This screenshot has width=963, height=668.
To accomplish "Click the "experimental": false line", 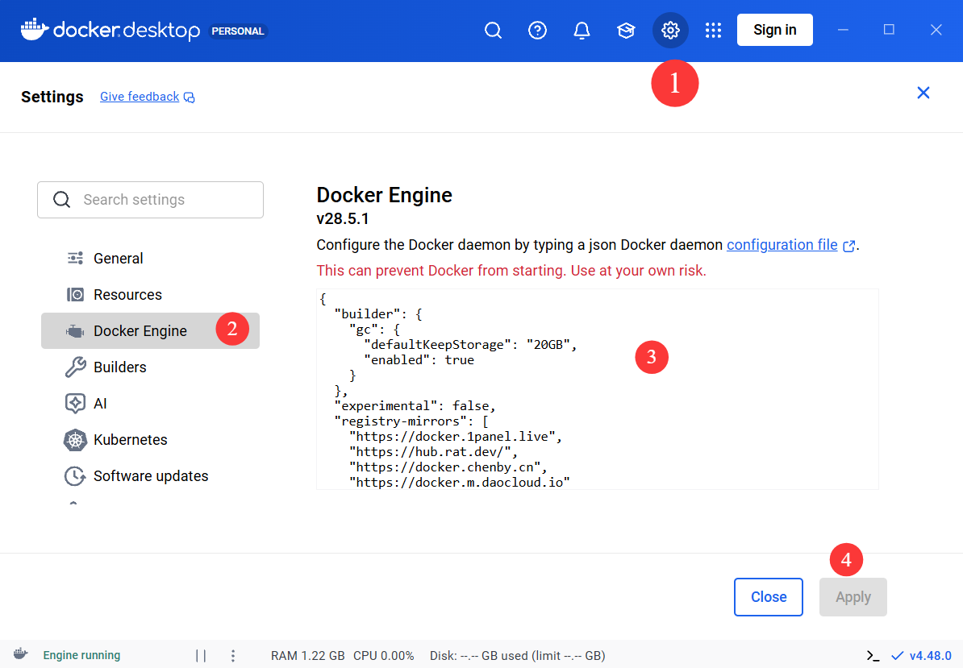I will point(415,406).
